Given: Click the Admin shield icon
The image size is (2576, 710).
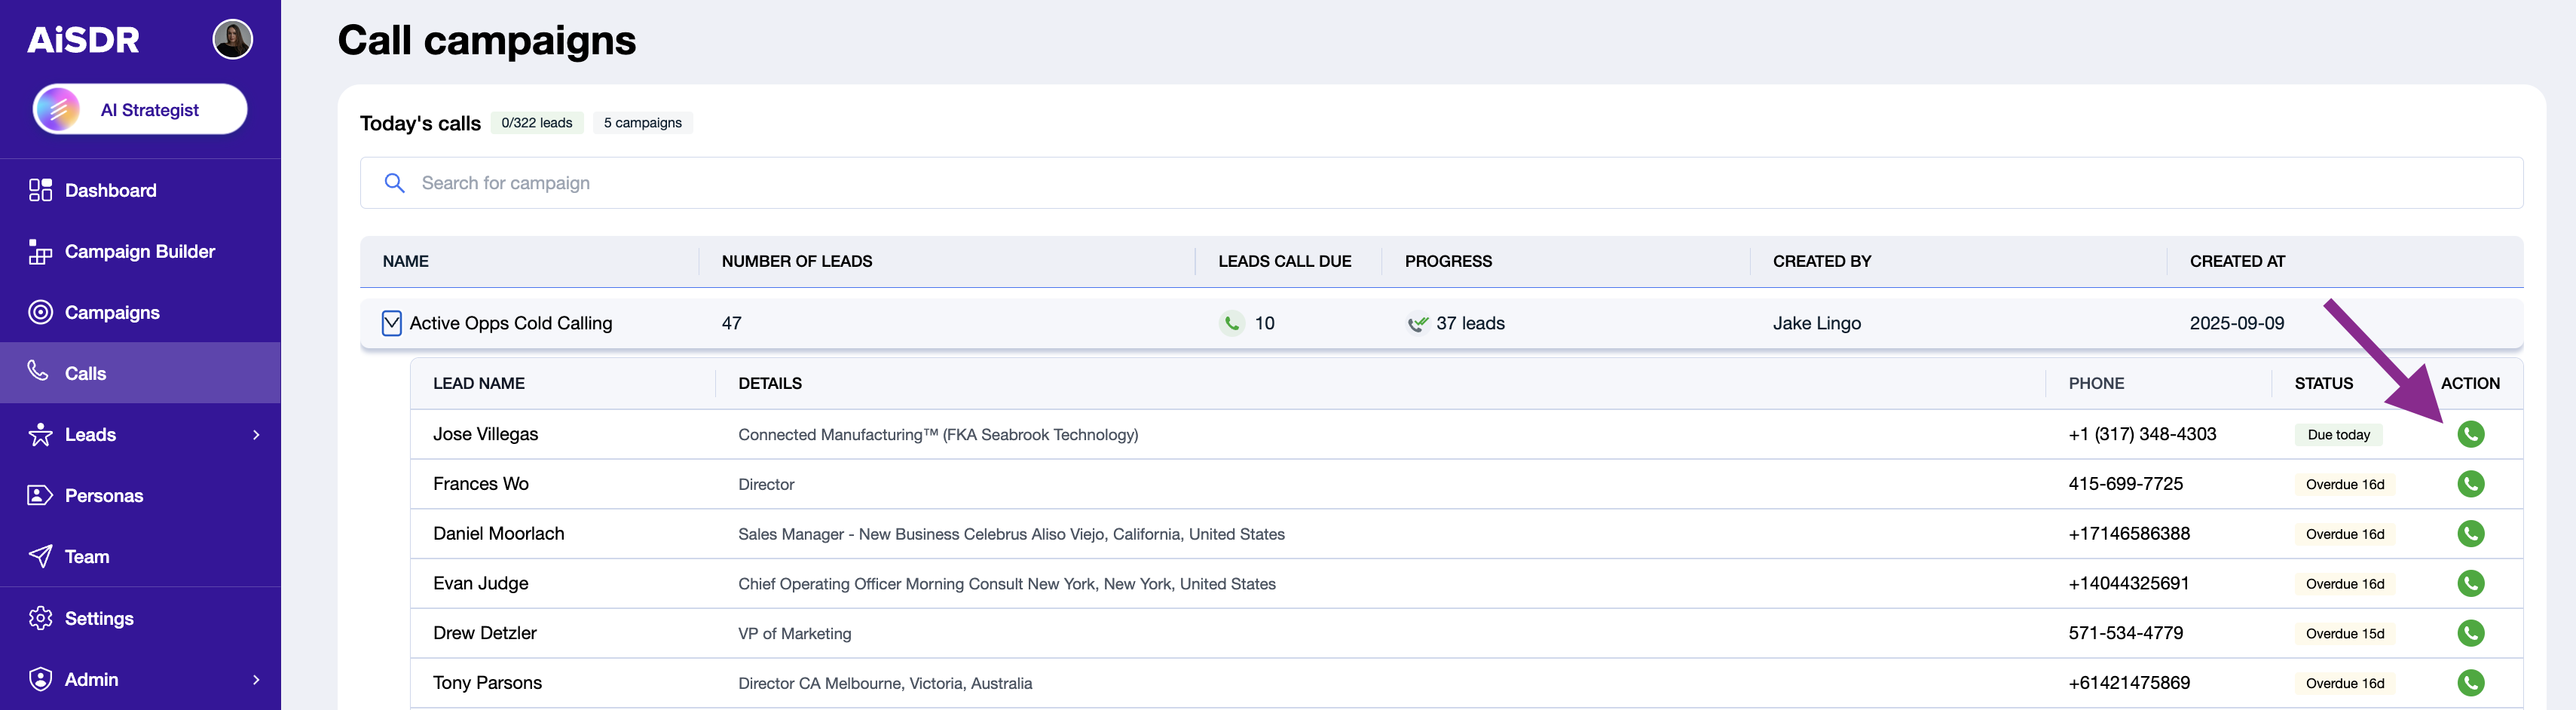Looking at the screenshot, I should coord(40,679).
